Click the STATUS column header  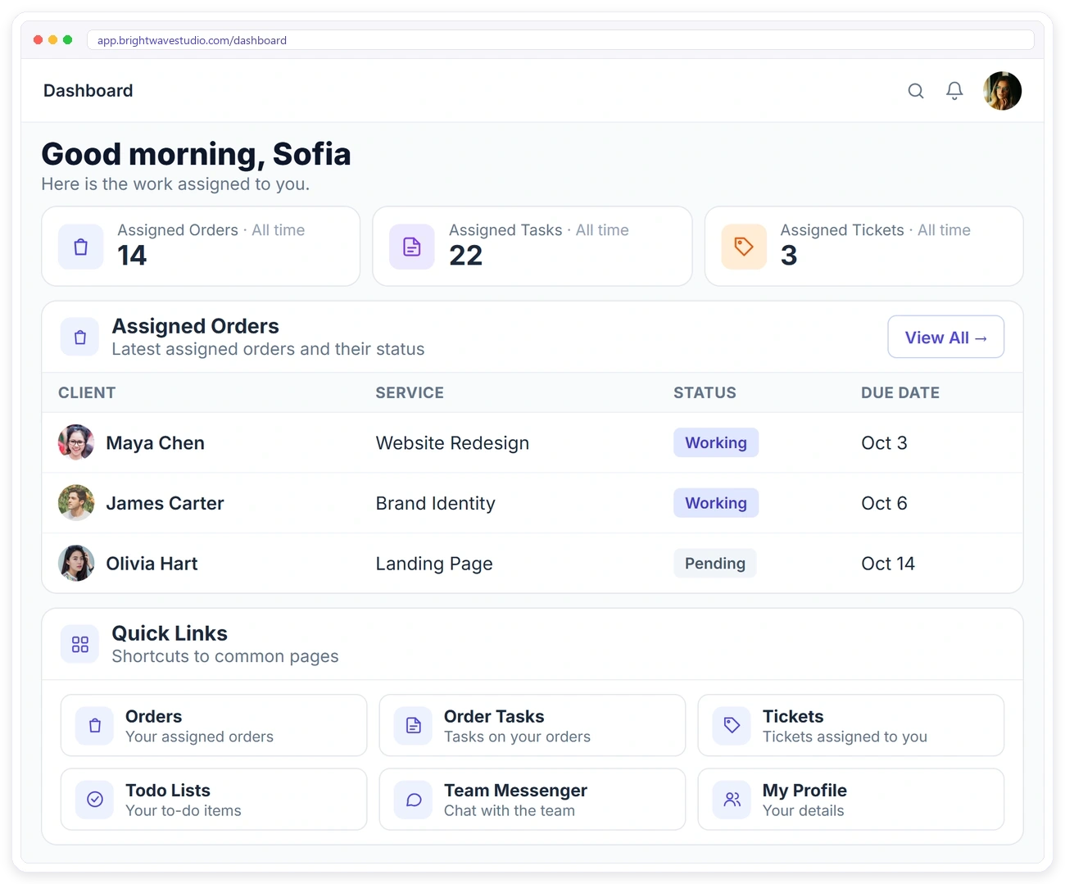click(705, 392)
